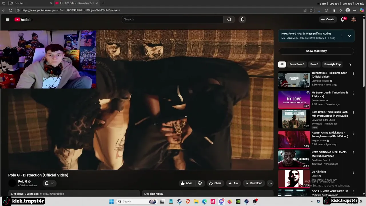
Task: Click the main video player area
Action: (x=141, y=100)
